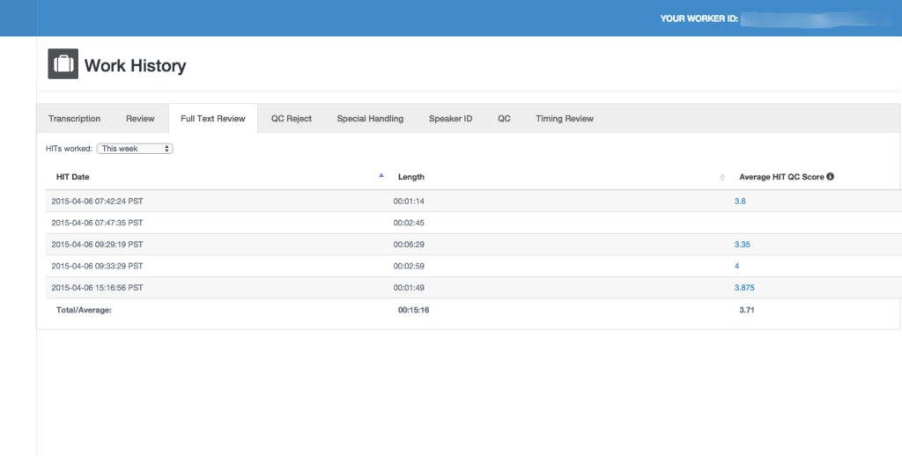Image resolution: width=902 pixels, height=456 pixels.
Task: Click the YOUR WORKER ID label
Action: [x=699, y=18]
